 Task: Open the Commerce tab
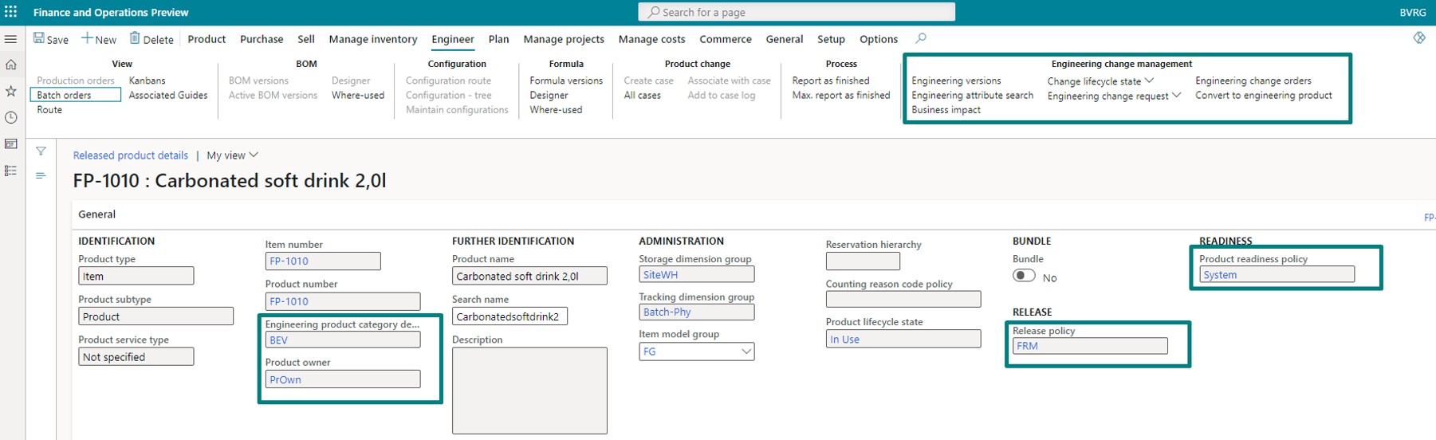[x=726, y=39]
